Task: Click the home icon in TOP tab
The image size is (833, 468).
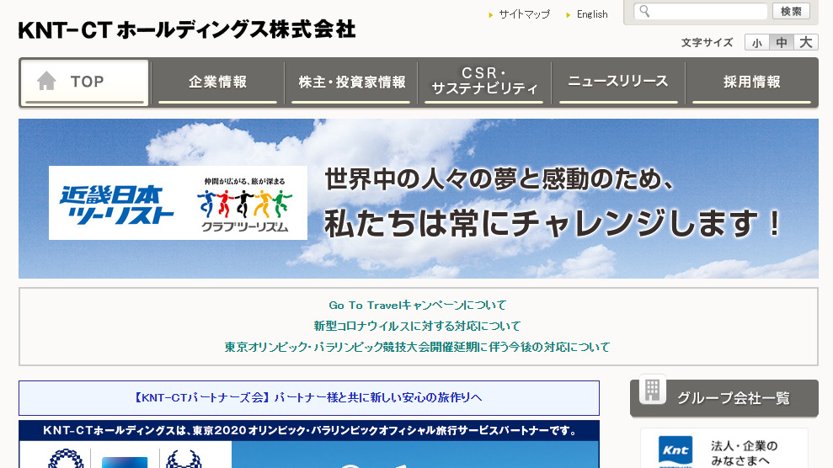Action: coord(47,81)
